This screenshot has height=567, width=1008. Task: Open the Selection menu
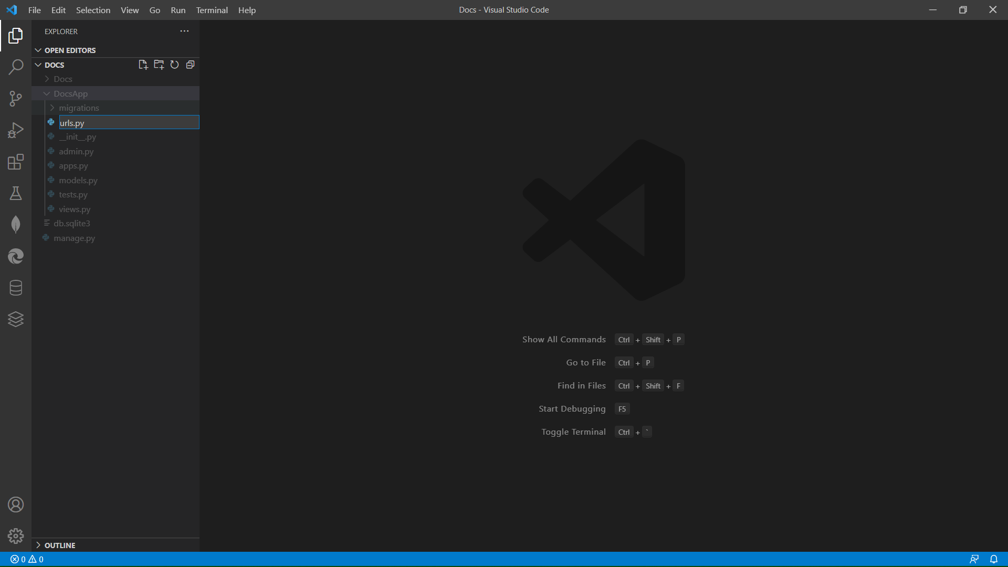pyautogui.click(x=93, y=10)
